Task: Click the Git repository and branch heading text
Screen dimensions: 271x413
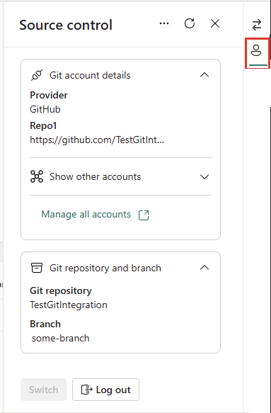Action: pos(105,268)
